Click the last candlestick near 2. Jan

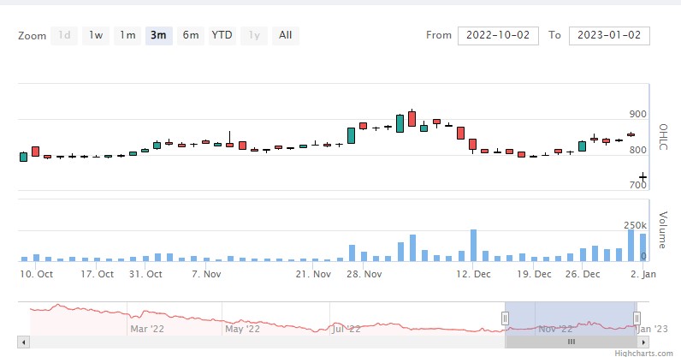coord(642,176)
